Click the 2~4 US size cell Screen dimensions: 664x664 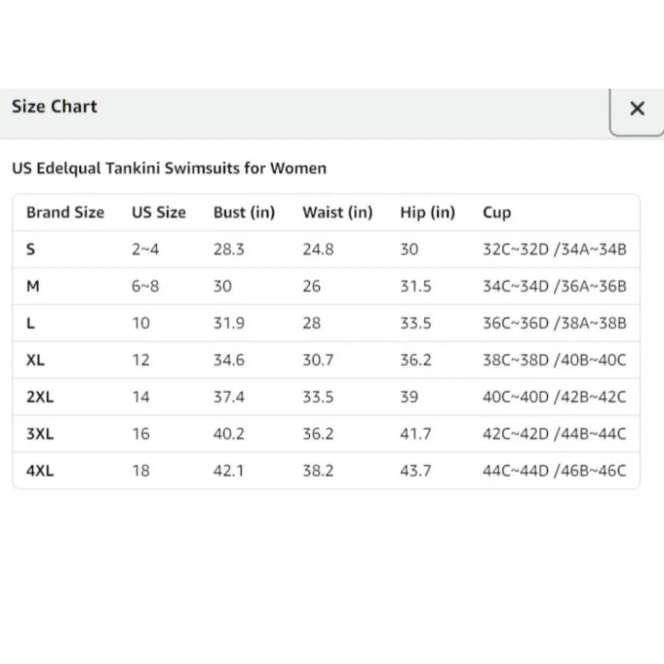tap(145, 250)
